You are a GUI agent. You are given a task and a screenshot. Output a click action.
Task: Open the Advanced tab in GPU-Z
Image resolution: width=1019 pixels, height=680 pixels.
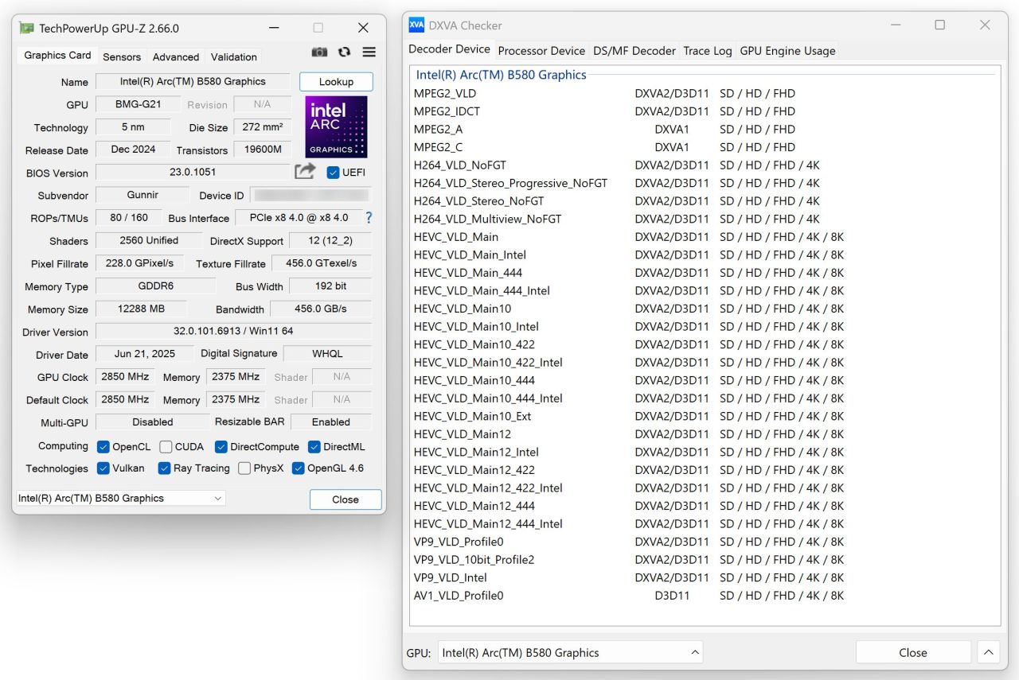pyautogui.click(x=176, y=57)
